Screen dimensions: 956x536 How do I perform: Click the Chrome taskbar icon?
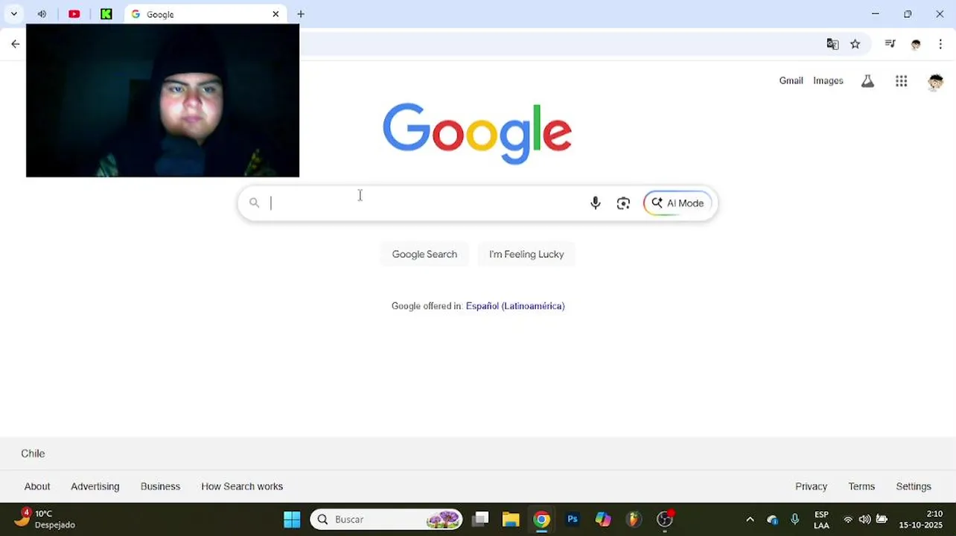click(541, 519)
